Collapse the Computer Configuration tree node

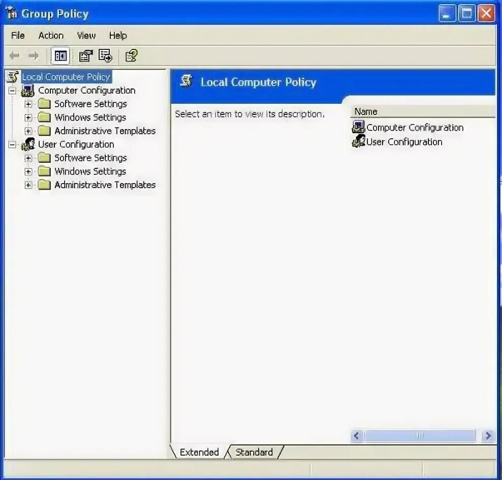(x=12, y=91)
